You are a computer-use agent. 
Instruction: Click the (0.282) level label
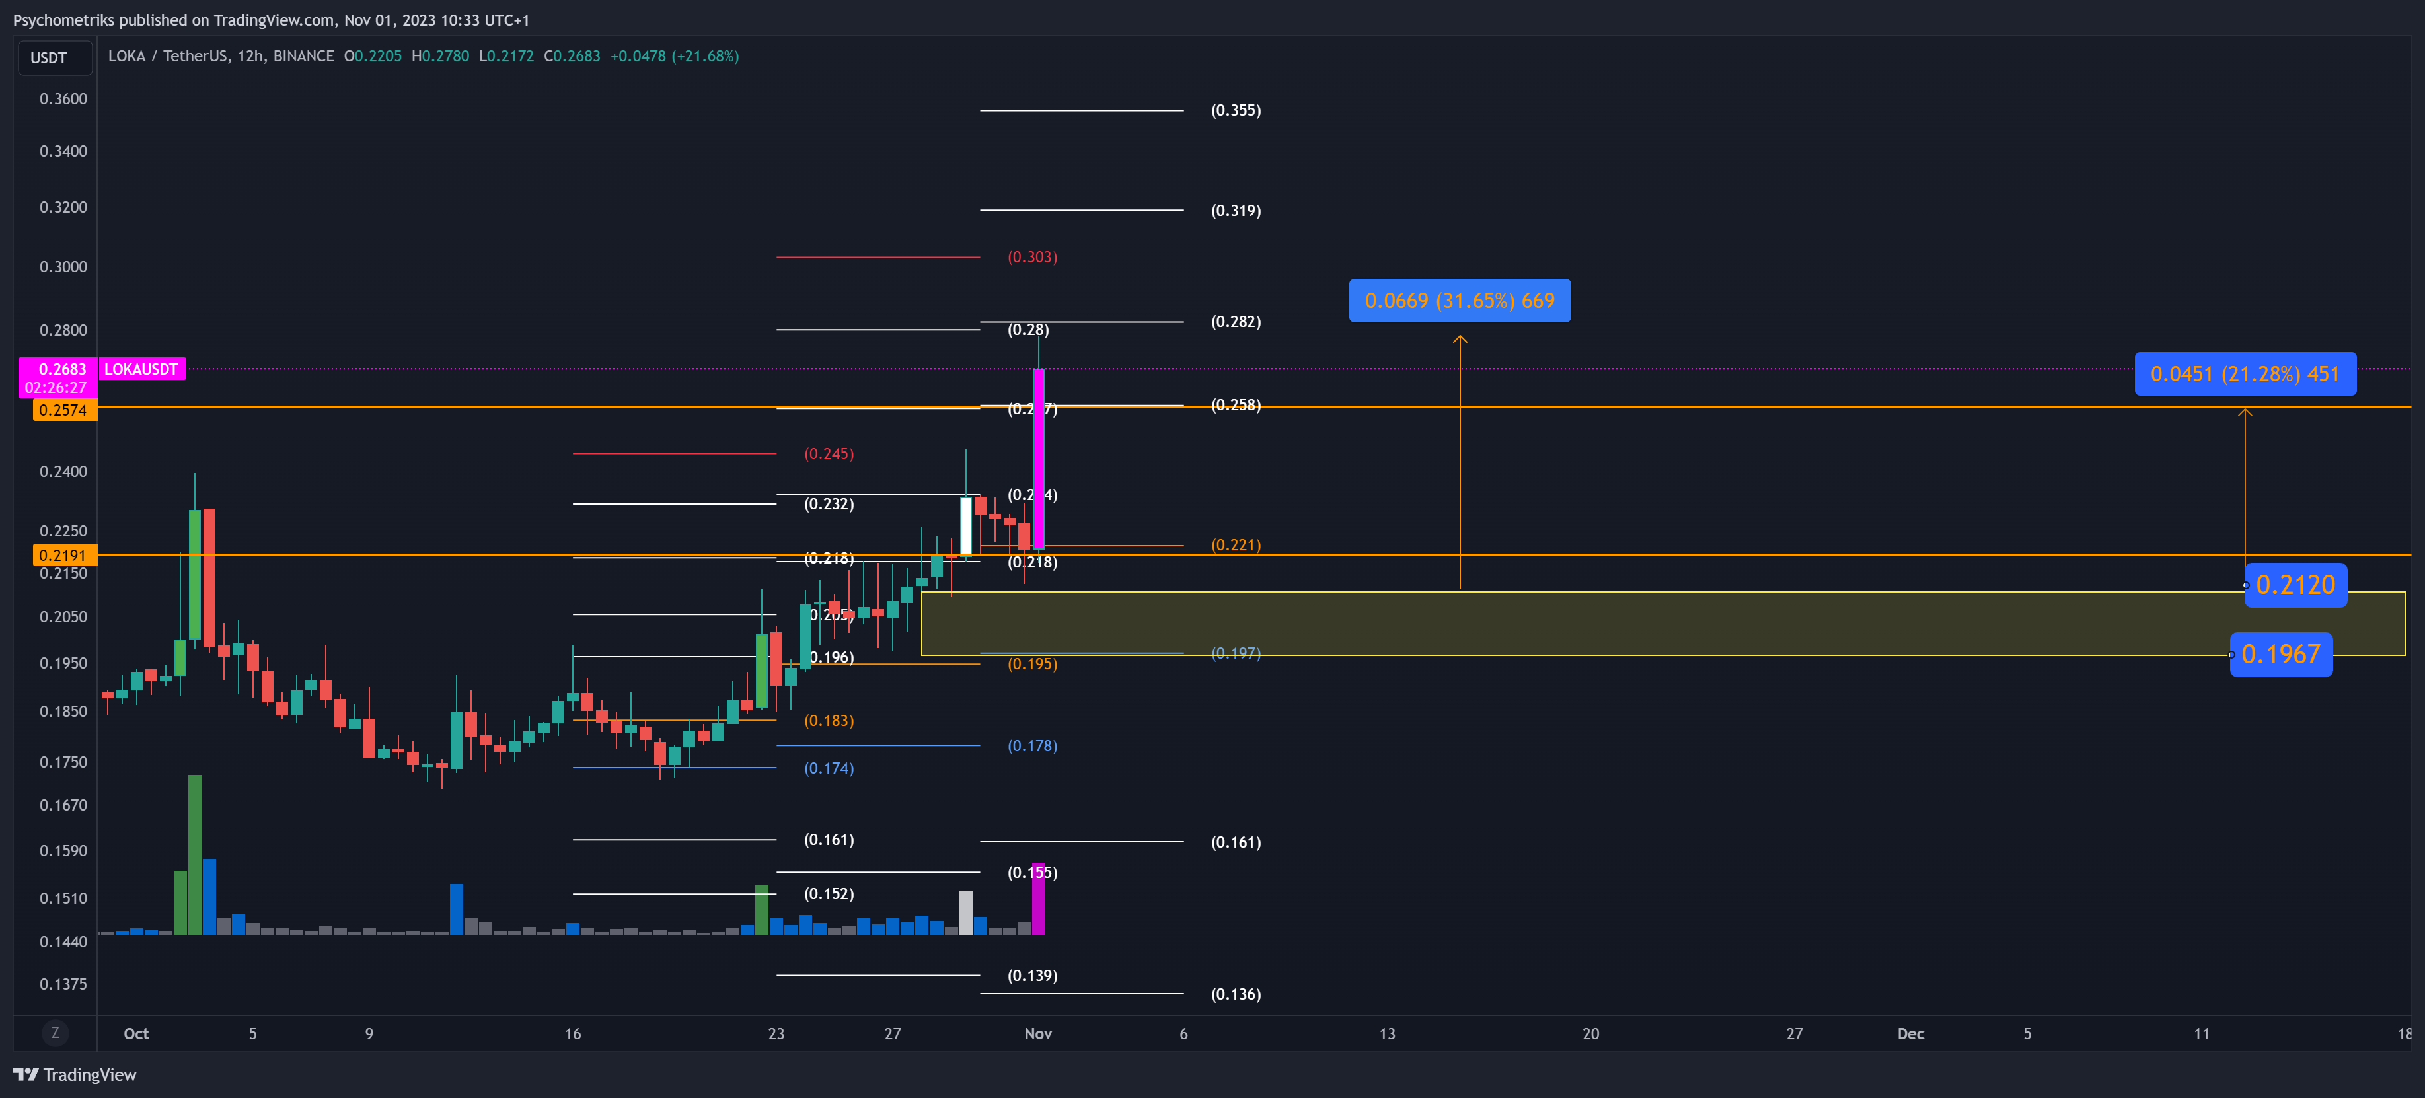point(1235,322)
